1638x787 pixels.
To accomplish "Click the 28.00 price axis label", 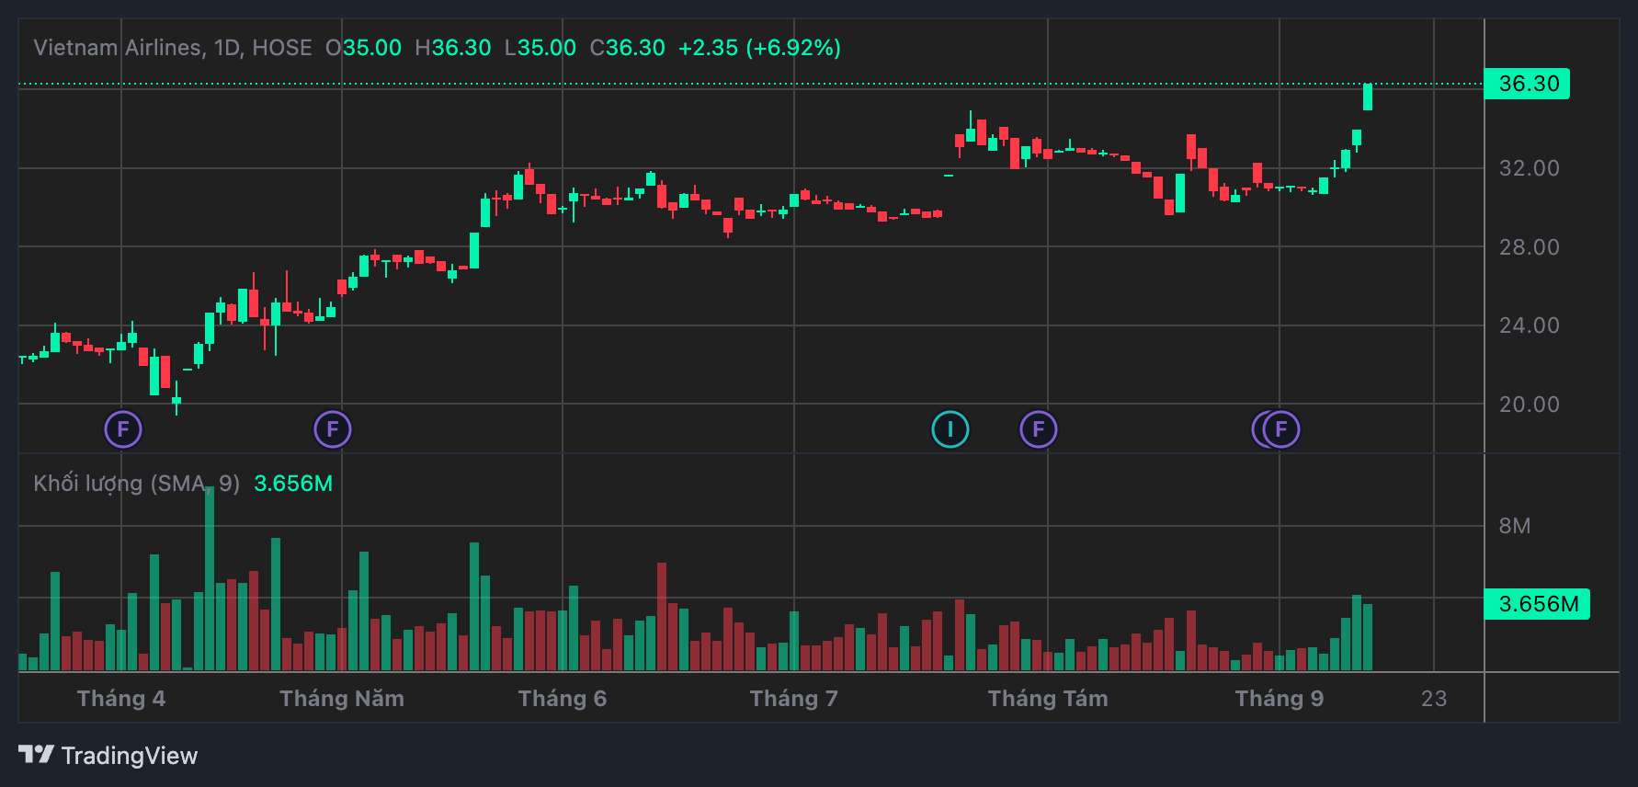I will [x=1530, y=247].
